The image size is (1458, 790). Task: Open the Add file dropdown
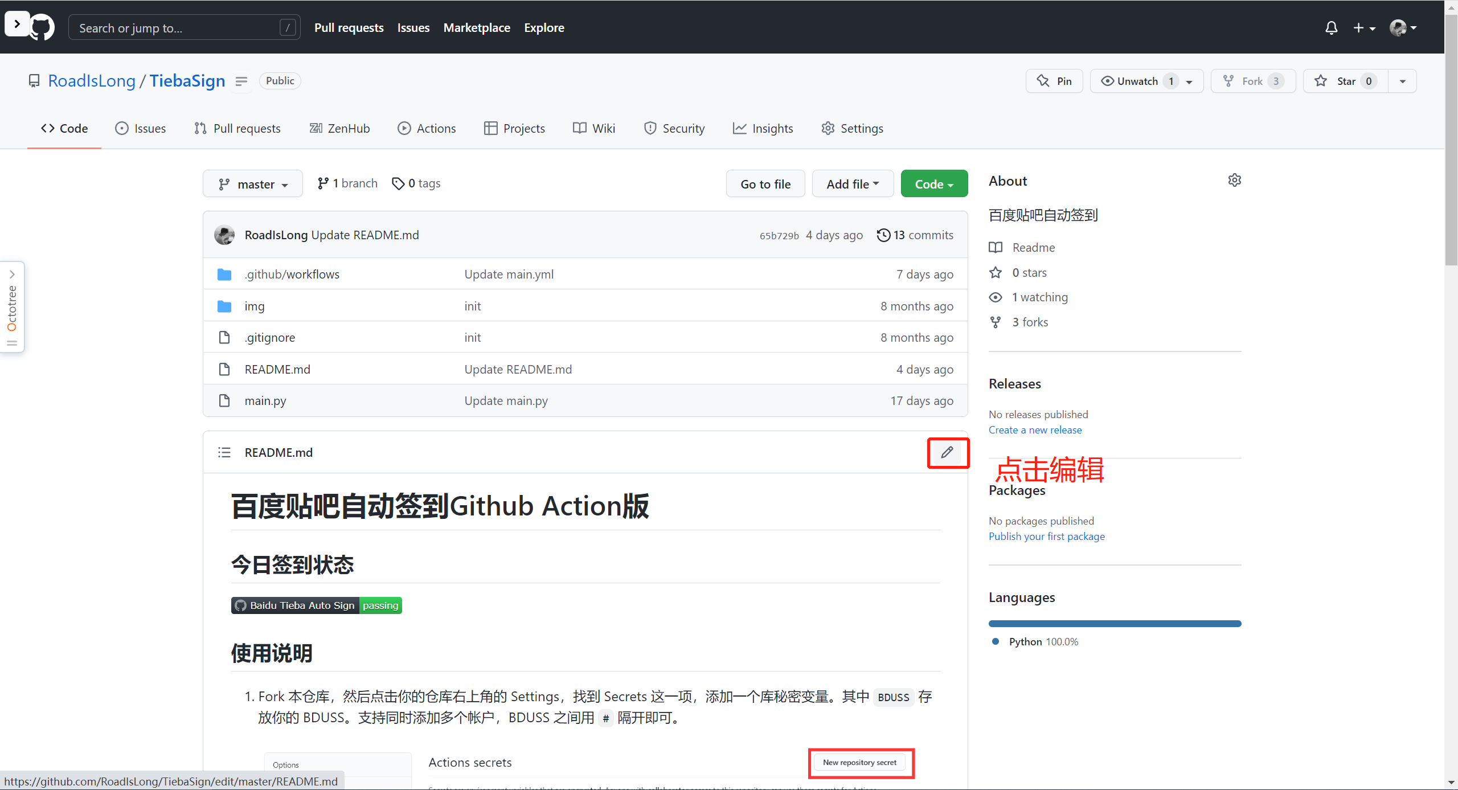pos(852,183)
